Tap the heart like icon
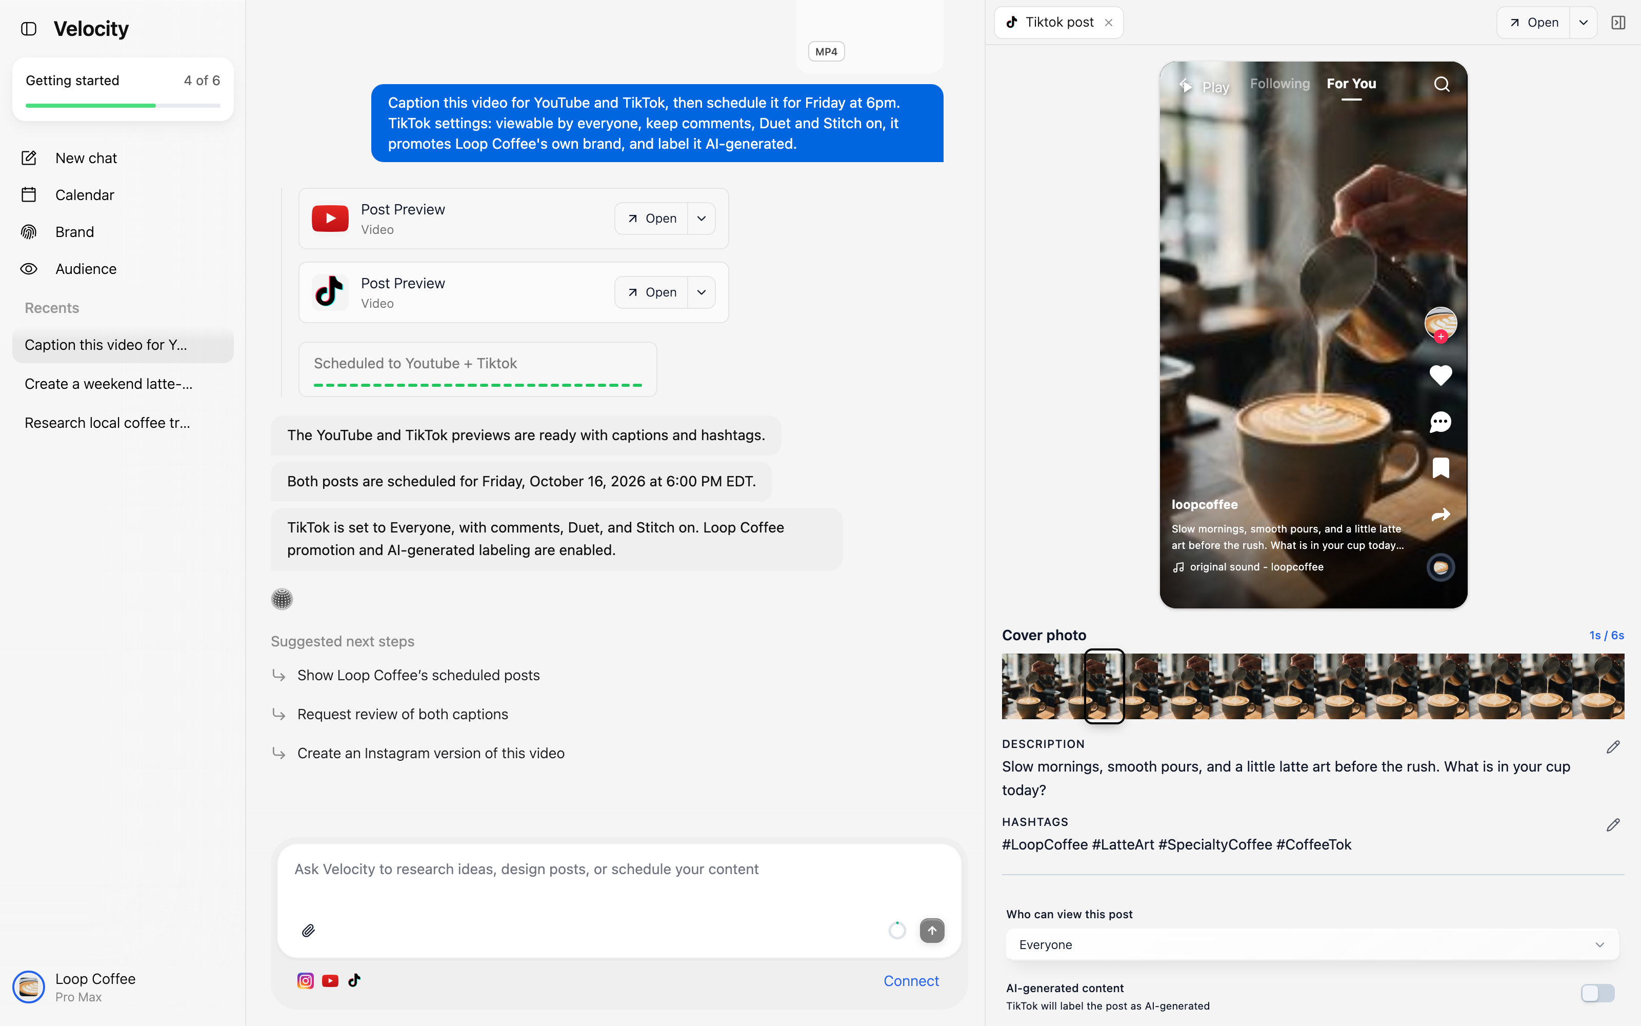The height and width of the screenshot is (1026, 1641). point(1440,375)
